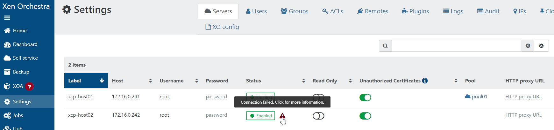This screenshot has width=554, height=130.
Task: Switch to the Groups tab
Action: point(295,11)
